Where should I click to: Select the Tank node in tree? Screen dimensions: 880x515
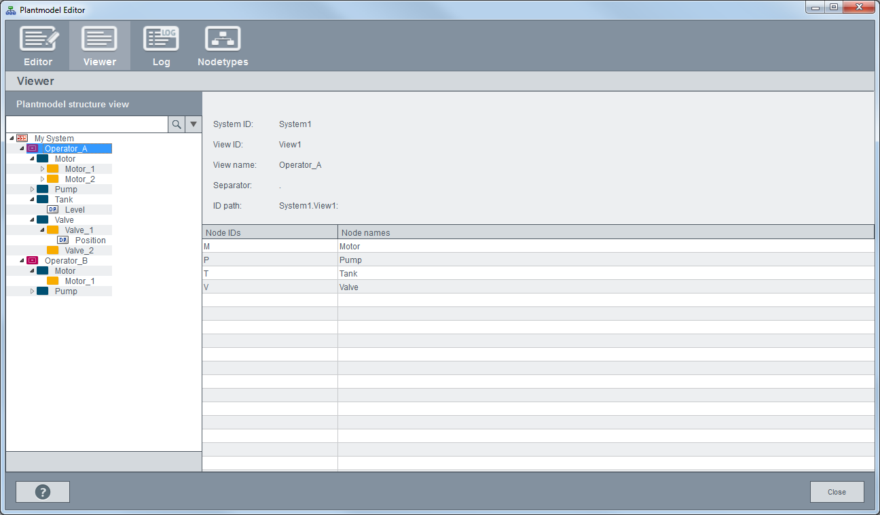point(64,200)
